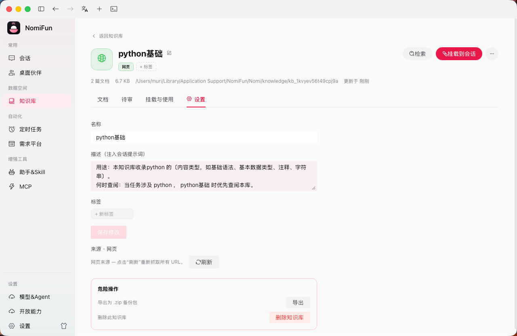Switch to the 文档 tab
Screen dimensions: 517x336
[x=103, y=99]
